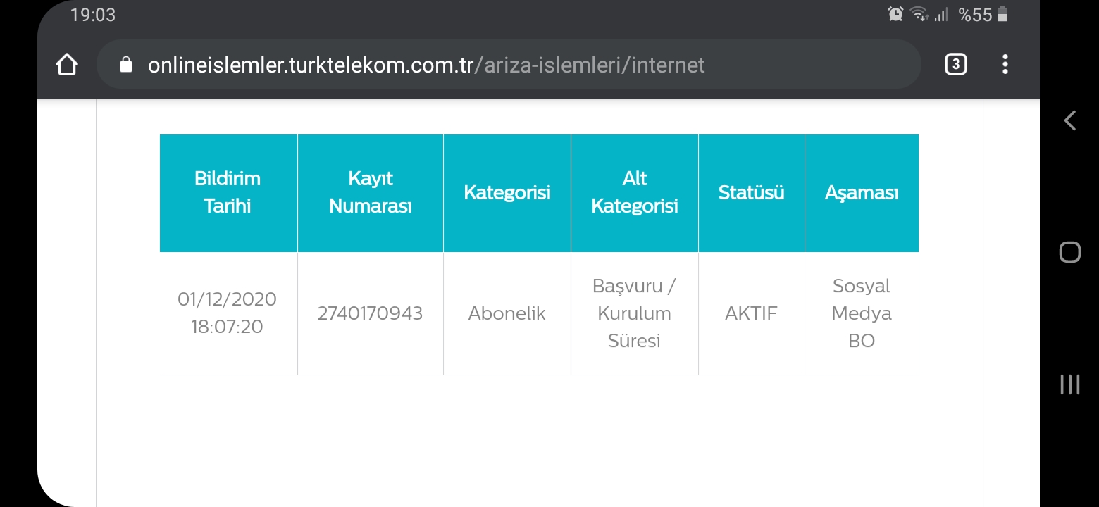The width and height of the screenshot is (1099, 507).
Task: Click the Kayıt Numarası column header
Action: point(371,192)
